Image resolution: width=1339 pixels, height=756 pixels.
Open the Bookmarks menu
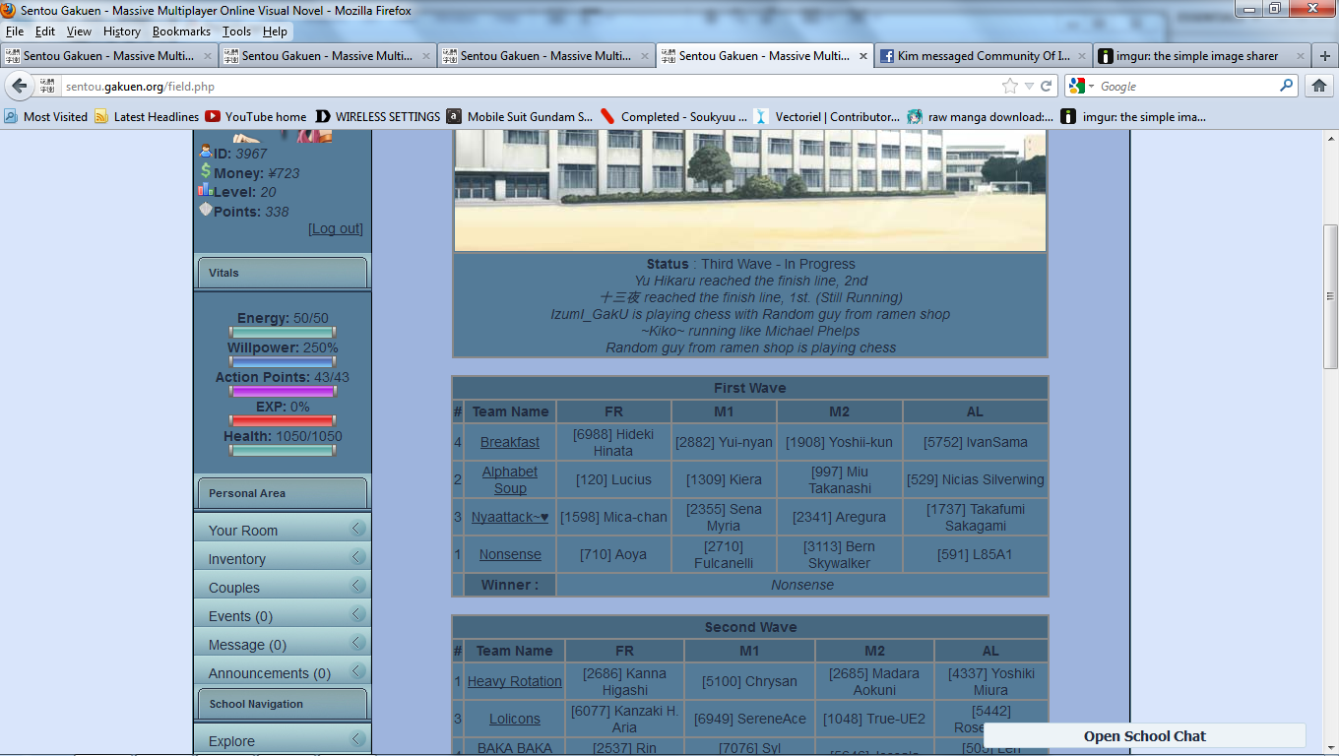pos(181,31)
